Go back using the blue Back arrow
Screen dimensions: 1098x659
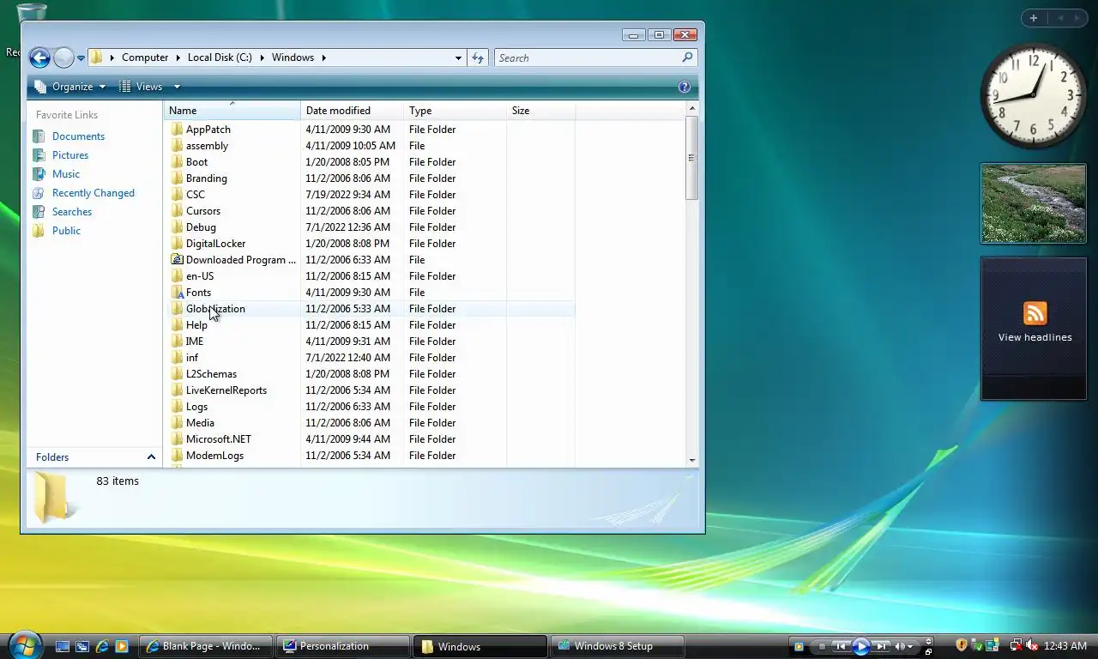[x=39, y=57]
